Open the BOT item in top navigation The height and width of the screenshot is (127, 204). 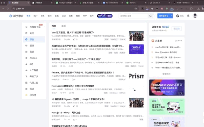point(35,16)
